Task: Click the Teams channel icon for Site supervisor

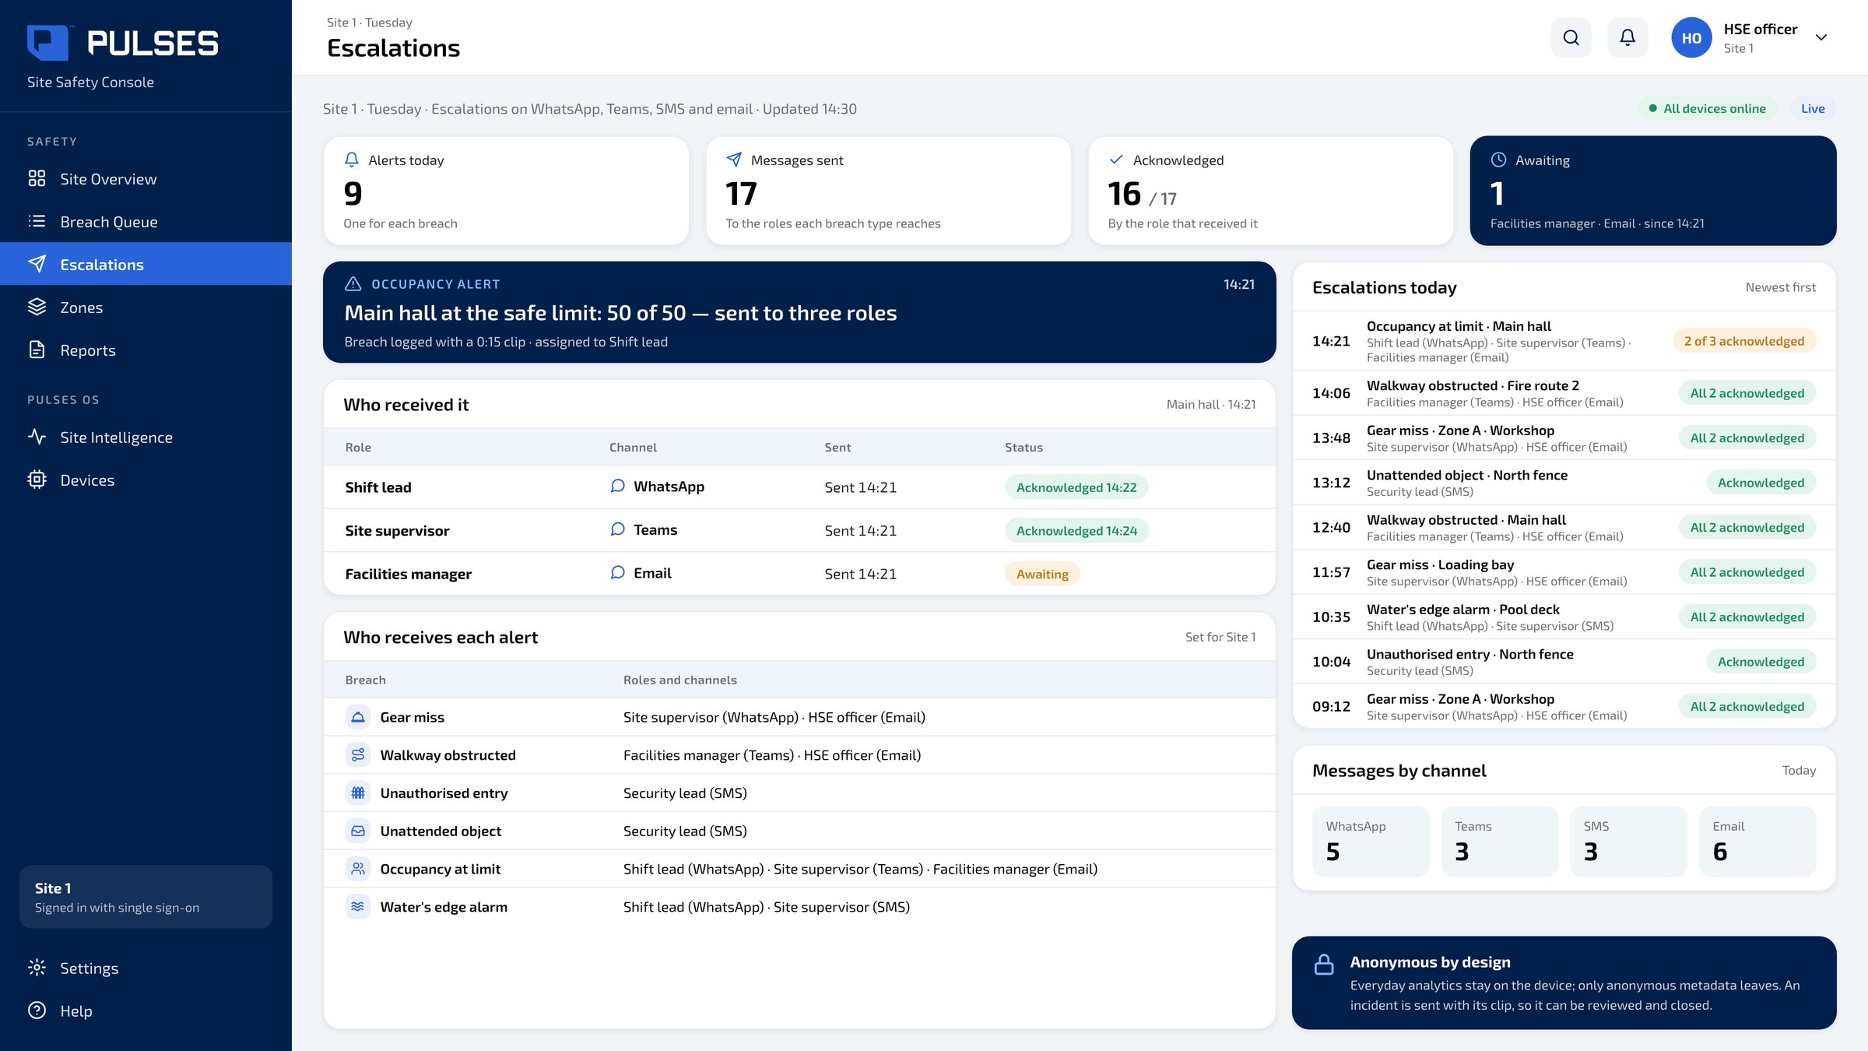Action: 617,529
